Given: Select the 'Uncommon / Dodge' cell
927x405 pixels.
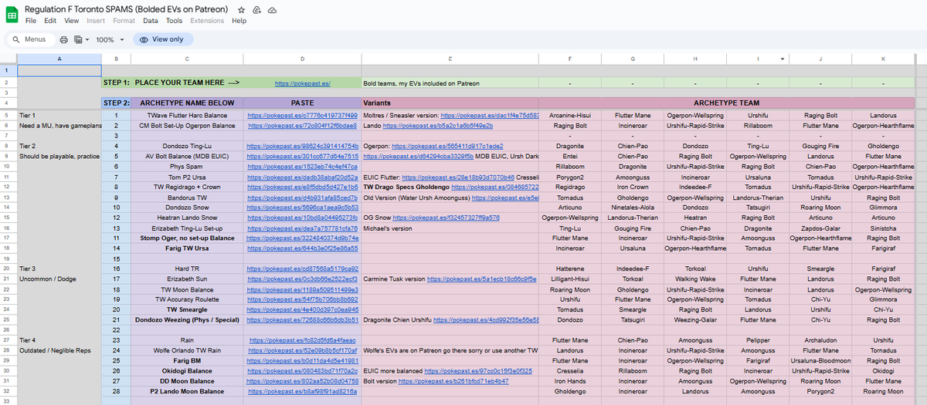Looking at the screenshot, I should 59,278.
